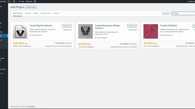Screen dimensions: 195x109
Task: Open the Tuxedo Responsive Widget Columns plugin icon
Action: [85, 31]
